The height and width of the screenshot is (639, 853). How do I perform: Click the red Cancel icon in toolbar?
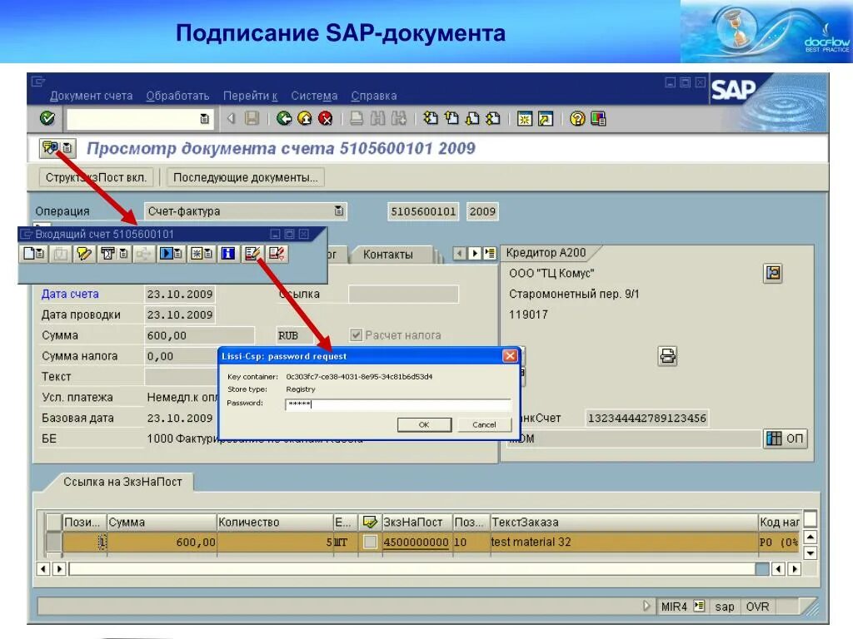click(x=326, y=118)
